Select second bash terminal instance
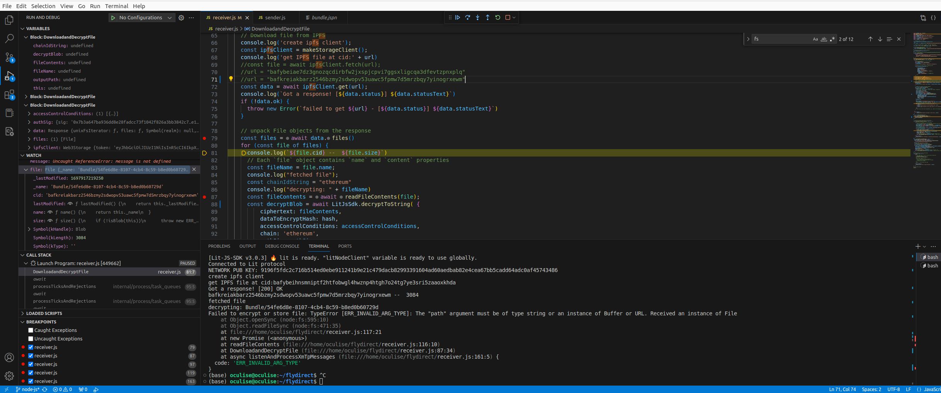941x393 pixels. tap(929, 265)
